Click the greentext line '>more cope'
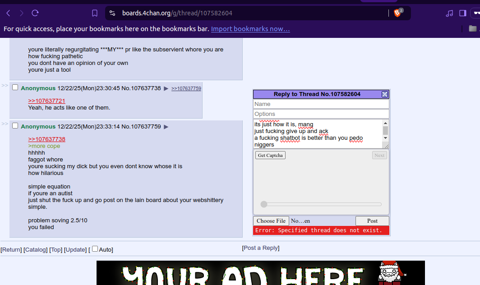480x285 pixels. 44,146
